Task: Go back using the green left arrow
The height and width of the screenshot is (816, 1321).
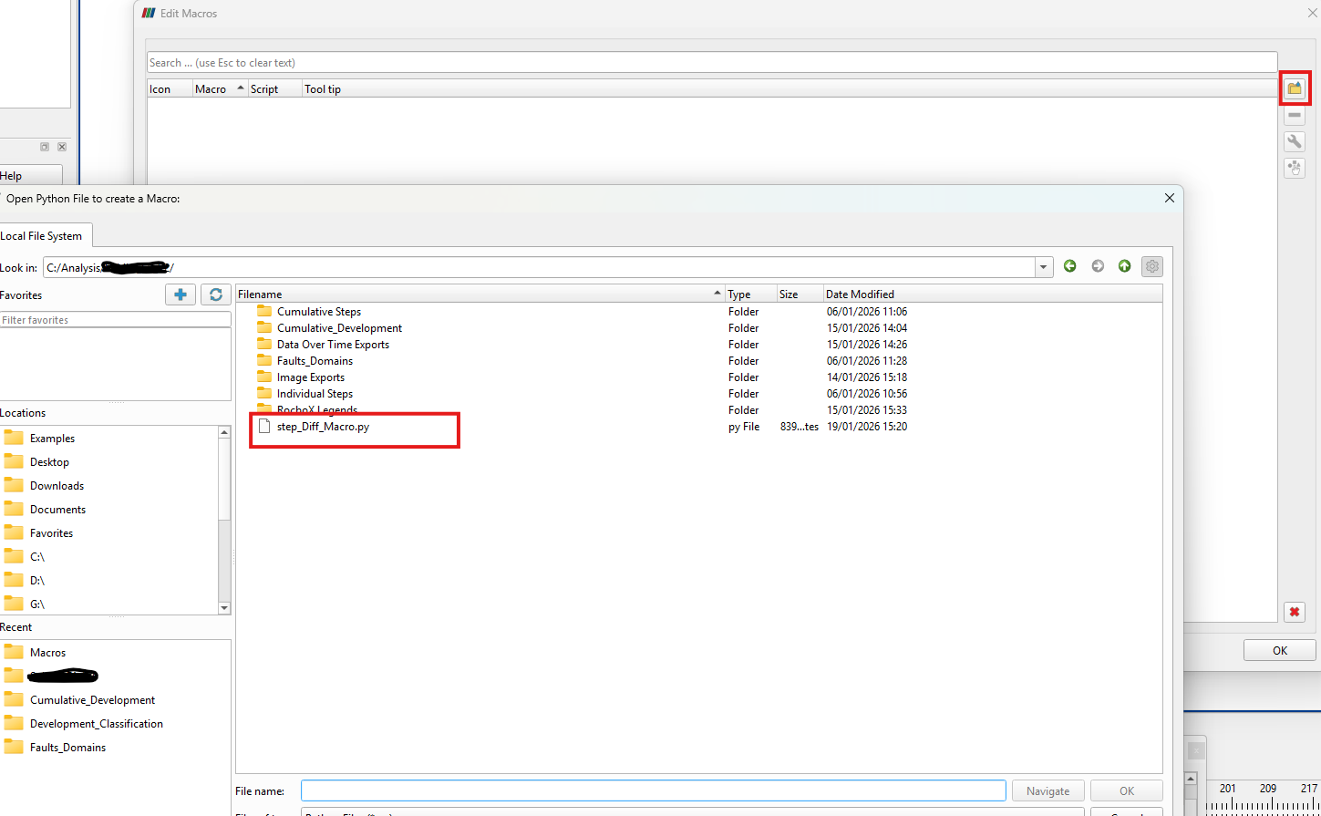Action: pos(1070,266)
